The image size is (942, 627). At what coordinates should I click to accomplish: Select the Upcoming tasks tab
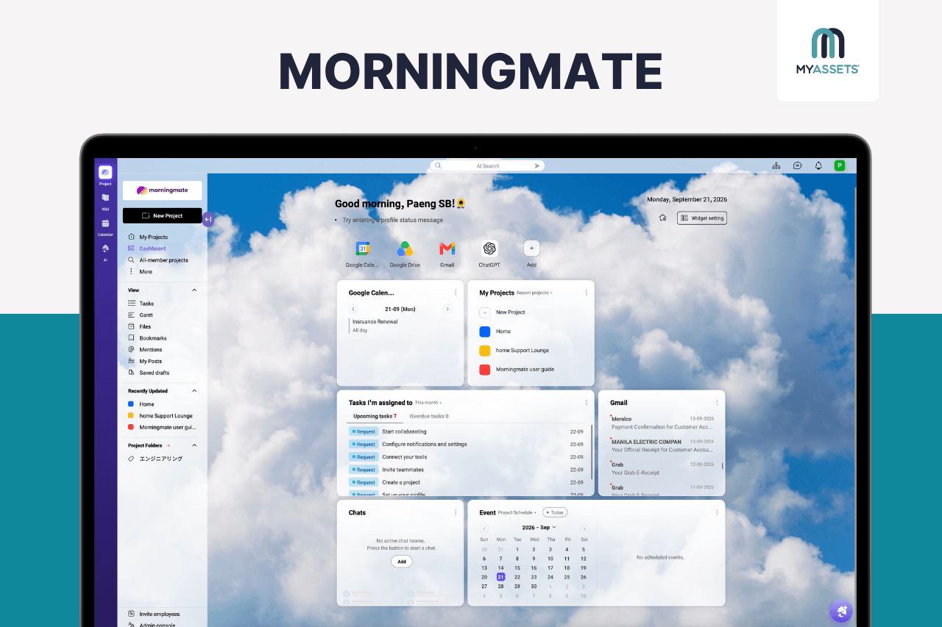point(375,416)
